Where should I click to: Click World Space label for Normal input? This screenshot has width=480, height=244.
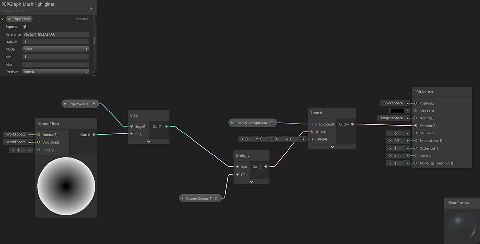[16, 134]
